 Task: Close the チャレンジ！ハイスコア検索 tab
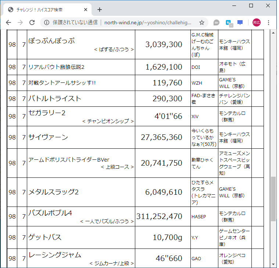pyautogui.click(x=86, y=10)
